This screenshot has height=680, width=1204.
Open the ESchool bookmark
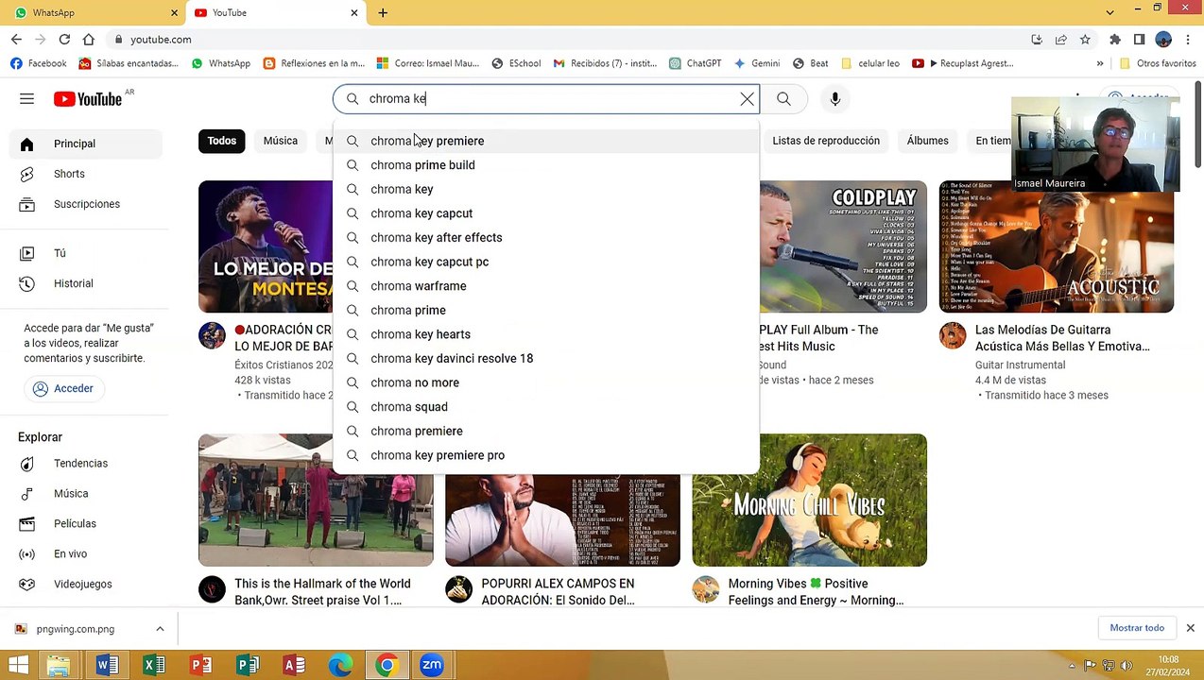[516, 63]
